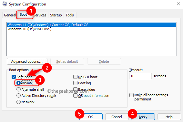Click the Timeout seconds input field

click(140, 76)
